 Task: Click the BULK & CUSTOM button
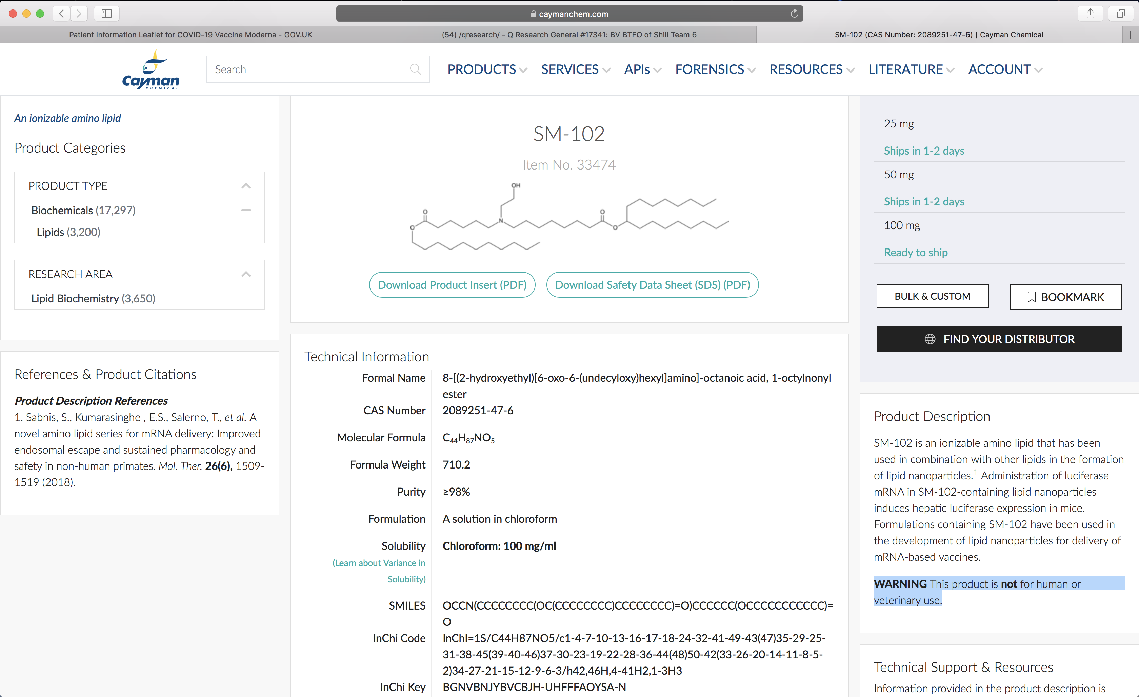pyautogui.click(x=932, y=296)
